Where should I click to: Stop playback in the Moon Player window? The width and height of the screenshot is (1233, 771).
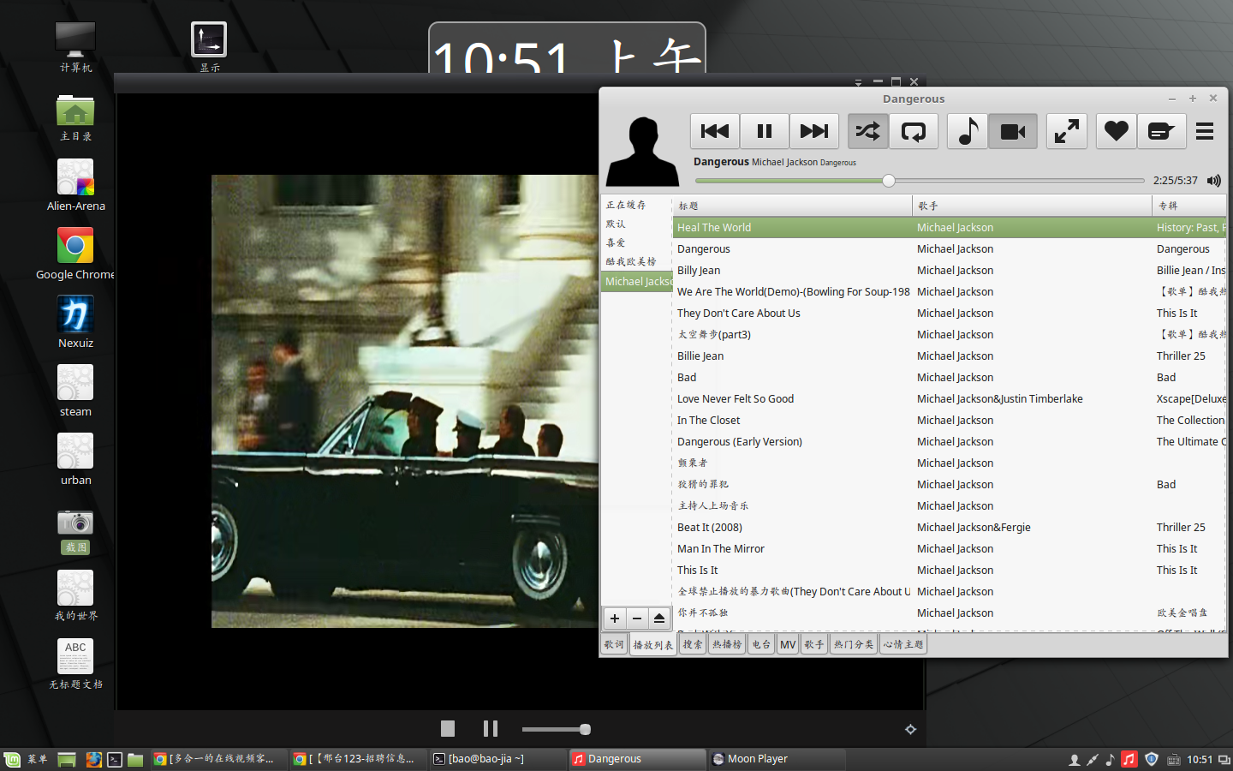pos(448,728)
